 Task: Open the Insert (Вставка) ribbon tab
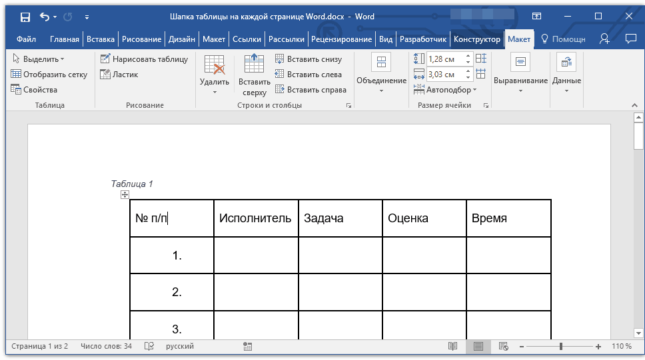100,39
